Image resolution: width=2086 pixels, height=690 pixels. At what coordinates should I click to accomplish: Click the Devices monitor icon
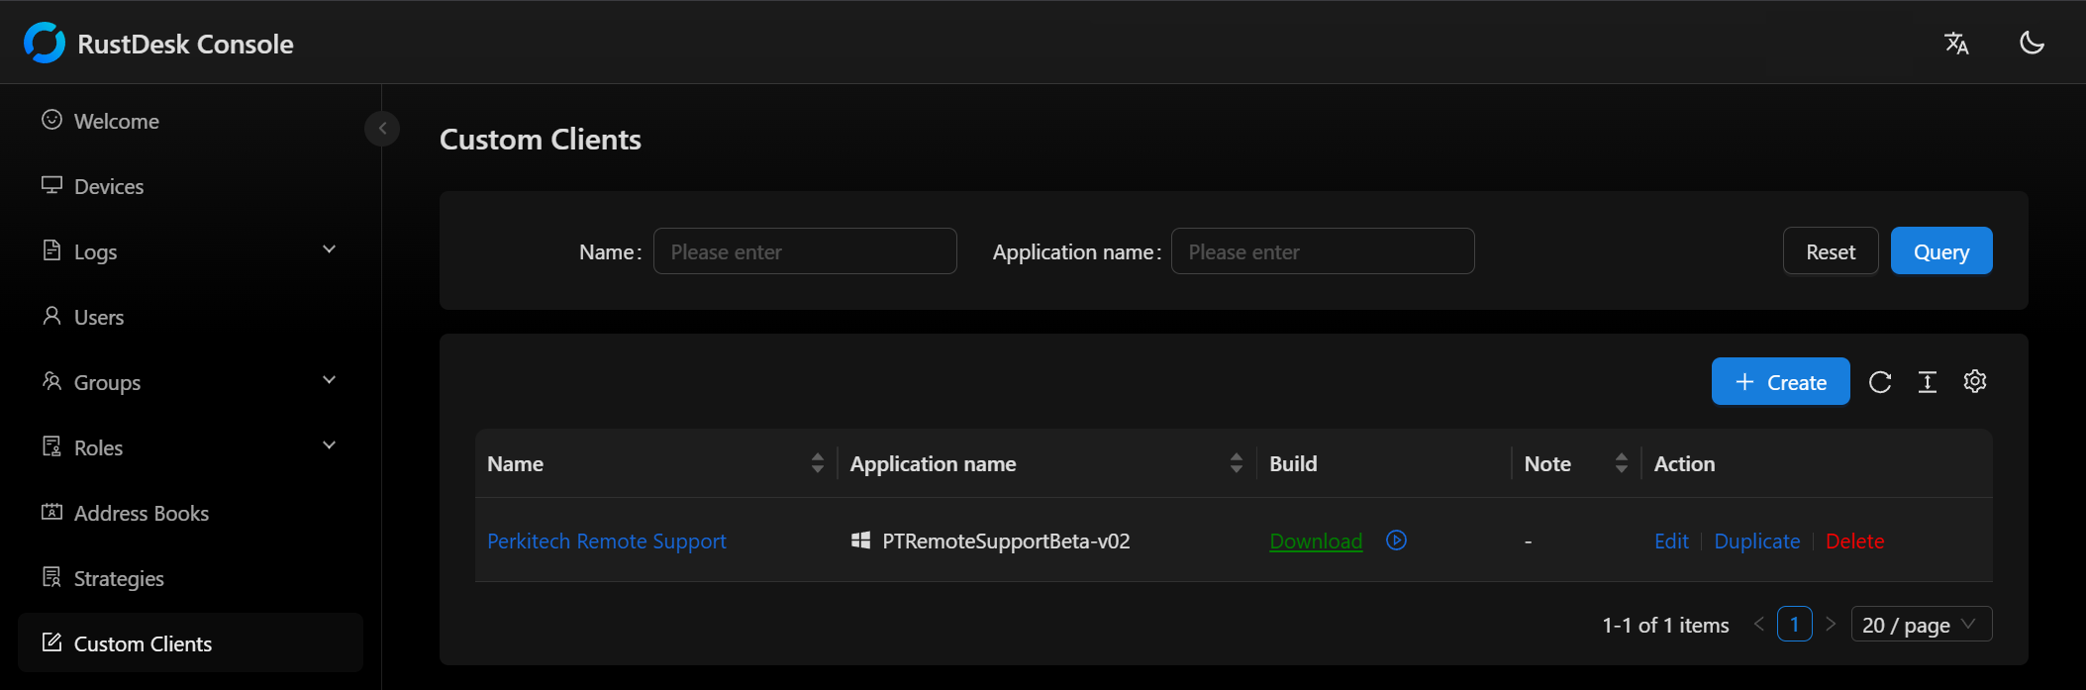pyautogui.click(x=51, y=185)
